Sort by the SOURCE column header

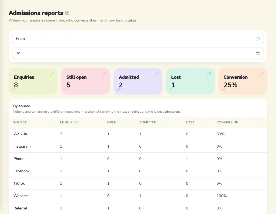20,122
